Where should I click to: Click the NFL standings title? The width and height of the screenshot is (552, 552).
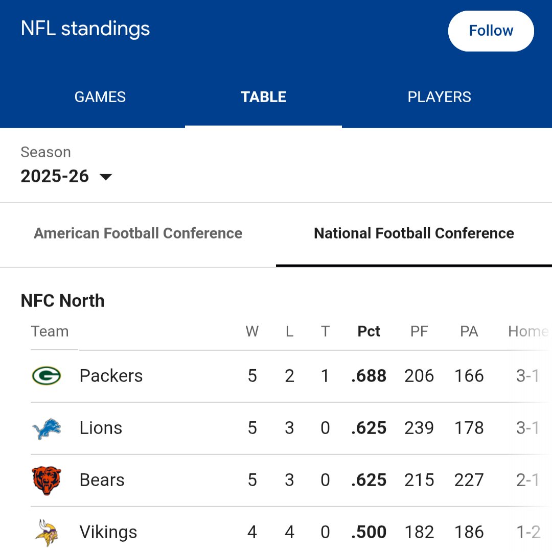tap(85, 29)
